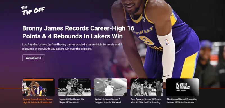Click The Tip Off logo
Viewport: 225px width, 108px height.
coord(33,11)
